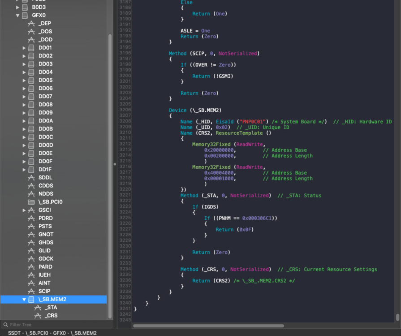Click line number 3206 in gutter

[x=125, y=110]
